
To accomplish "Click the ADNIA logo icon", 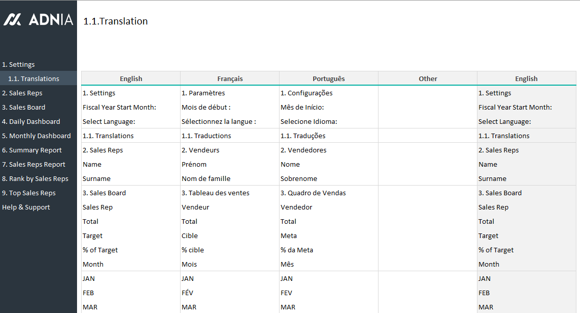I will click(13, 20).
